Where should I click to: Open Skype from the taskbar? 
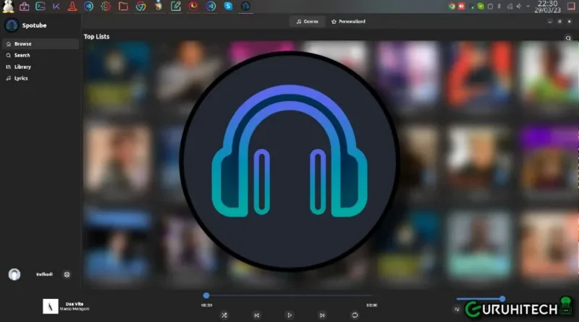[x=228, y=6]
